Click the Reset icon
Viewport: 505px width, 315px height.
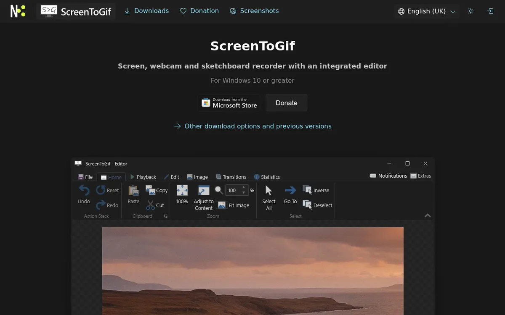[x=101, y=190]
